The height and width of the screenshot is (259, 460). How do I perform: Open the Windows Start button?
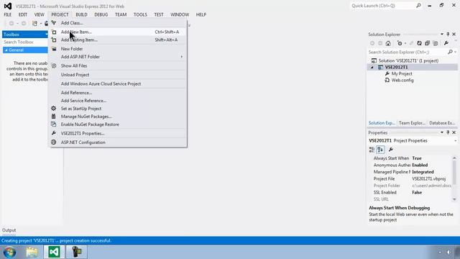pyautogui.click(x=9, y=252)
